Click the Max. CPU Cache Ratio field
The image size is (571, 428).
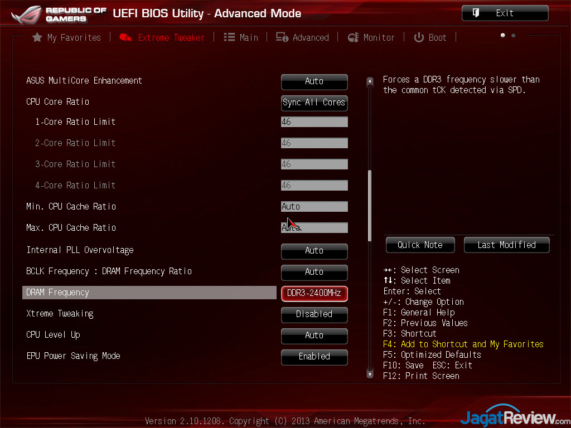(314, 227)
